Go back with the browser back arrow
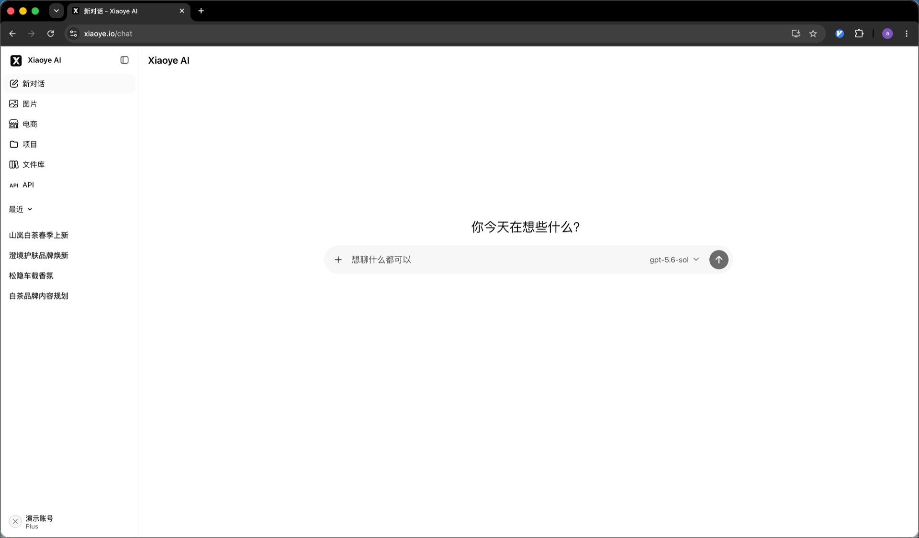 (x=12, y=34)
